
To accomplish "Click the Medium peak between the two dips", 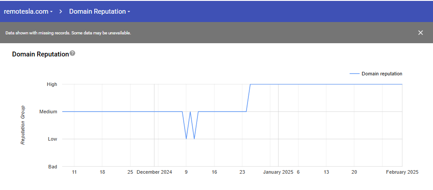I will [x=190, y=112].
